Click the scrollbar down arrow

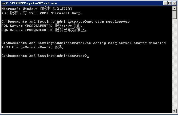[175, 110]
